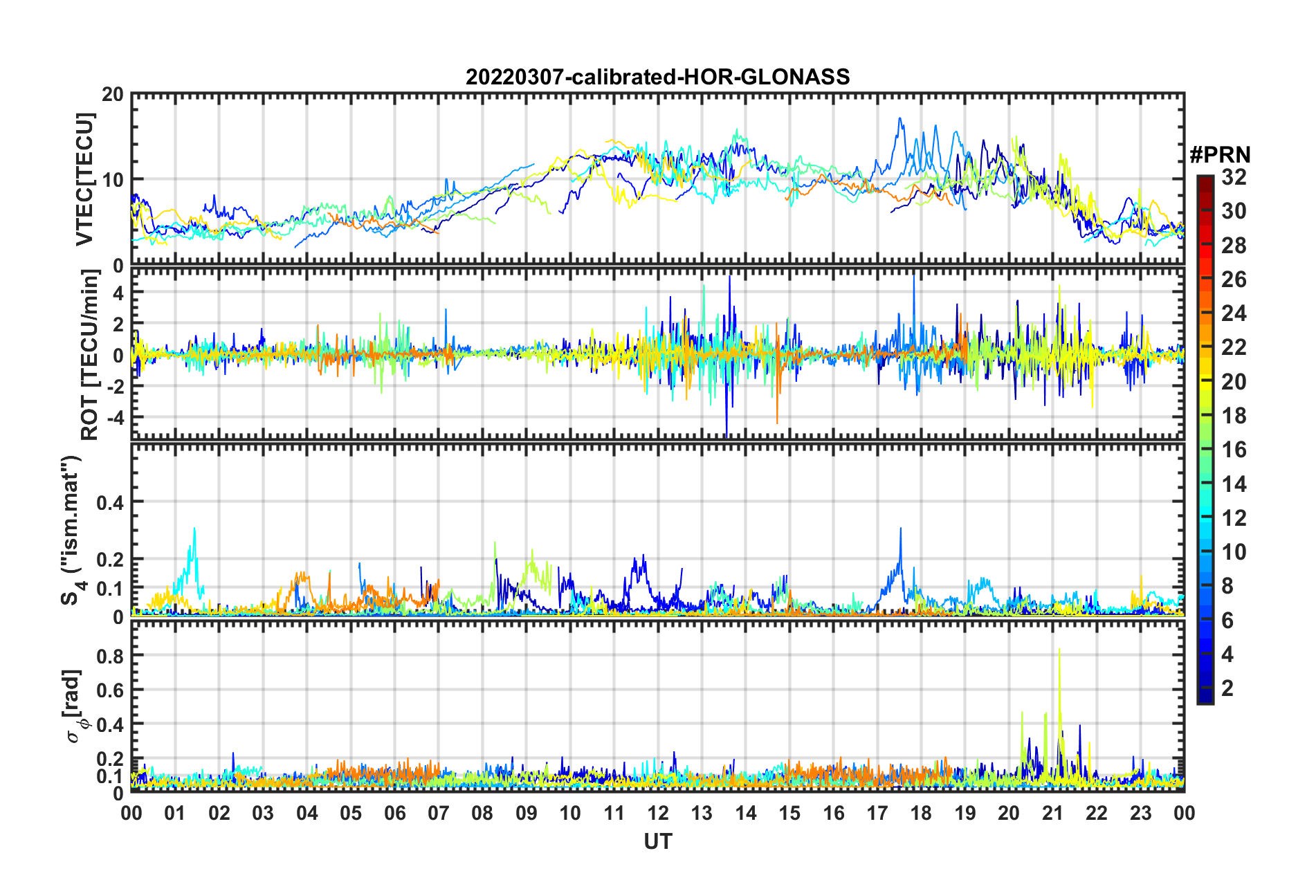Click the x-axis tick label 21

pos(1052,813)
